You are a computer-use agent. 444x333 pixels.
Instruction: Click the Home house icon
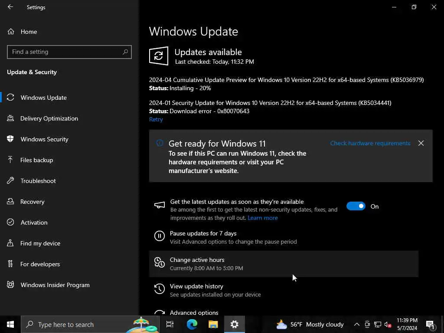coord(11,32)
